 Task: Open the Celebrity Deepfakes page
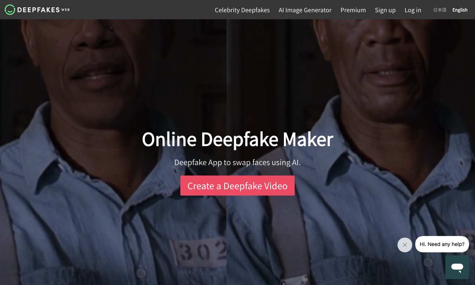242,10
